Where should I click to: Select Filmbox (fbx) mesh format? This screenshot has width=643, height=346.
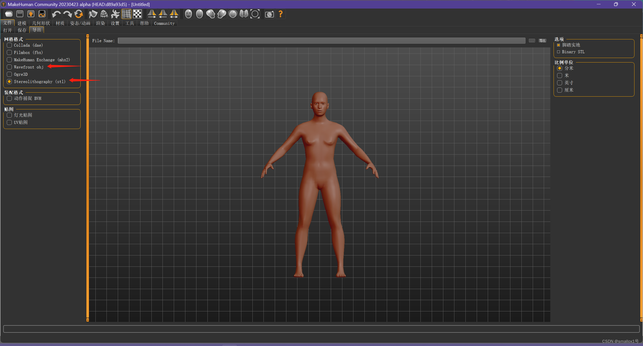pyautogui.click(x=25, y=52)
